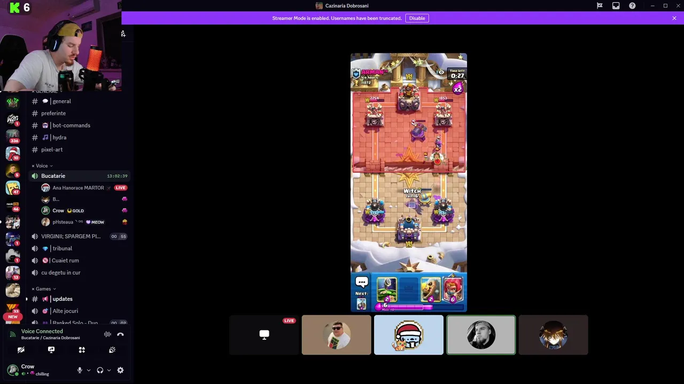Collapse the Games category
Screen dimensions: 684x384
coord(44,289)
